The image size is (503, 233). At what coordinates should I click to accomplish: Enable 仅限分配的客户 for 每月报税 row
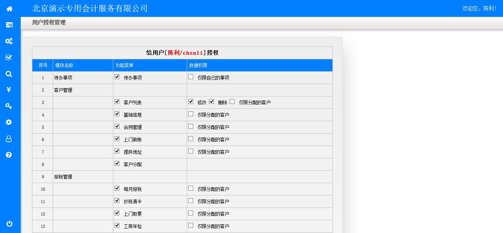pyautogui.click(x=191, y=188)
